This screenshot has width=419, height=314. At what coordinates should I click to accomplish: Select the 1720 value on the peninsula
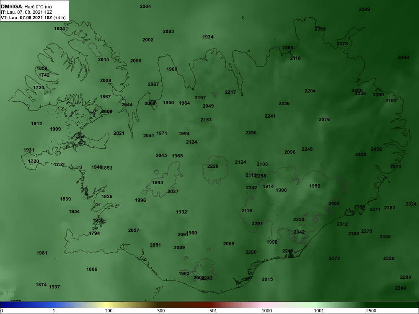click(34, 161)
